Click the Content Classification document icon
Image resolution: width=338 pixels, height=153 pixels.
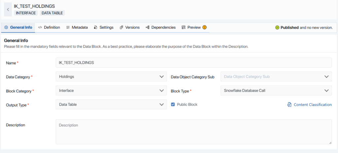click(x=289, y=105)
